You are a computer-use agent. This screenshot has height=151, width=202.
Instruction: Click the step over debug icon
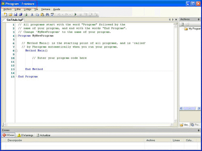click(x=90, y=14)
